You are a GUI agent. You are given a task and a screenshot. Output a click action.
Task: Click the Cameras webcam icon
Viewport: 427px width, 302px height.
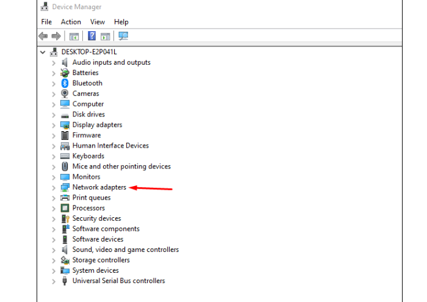click(65, 93)
